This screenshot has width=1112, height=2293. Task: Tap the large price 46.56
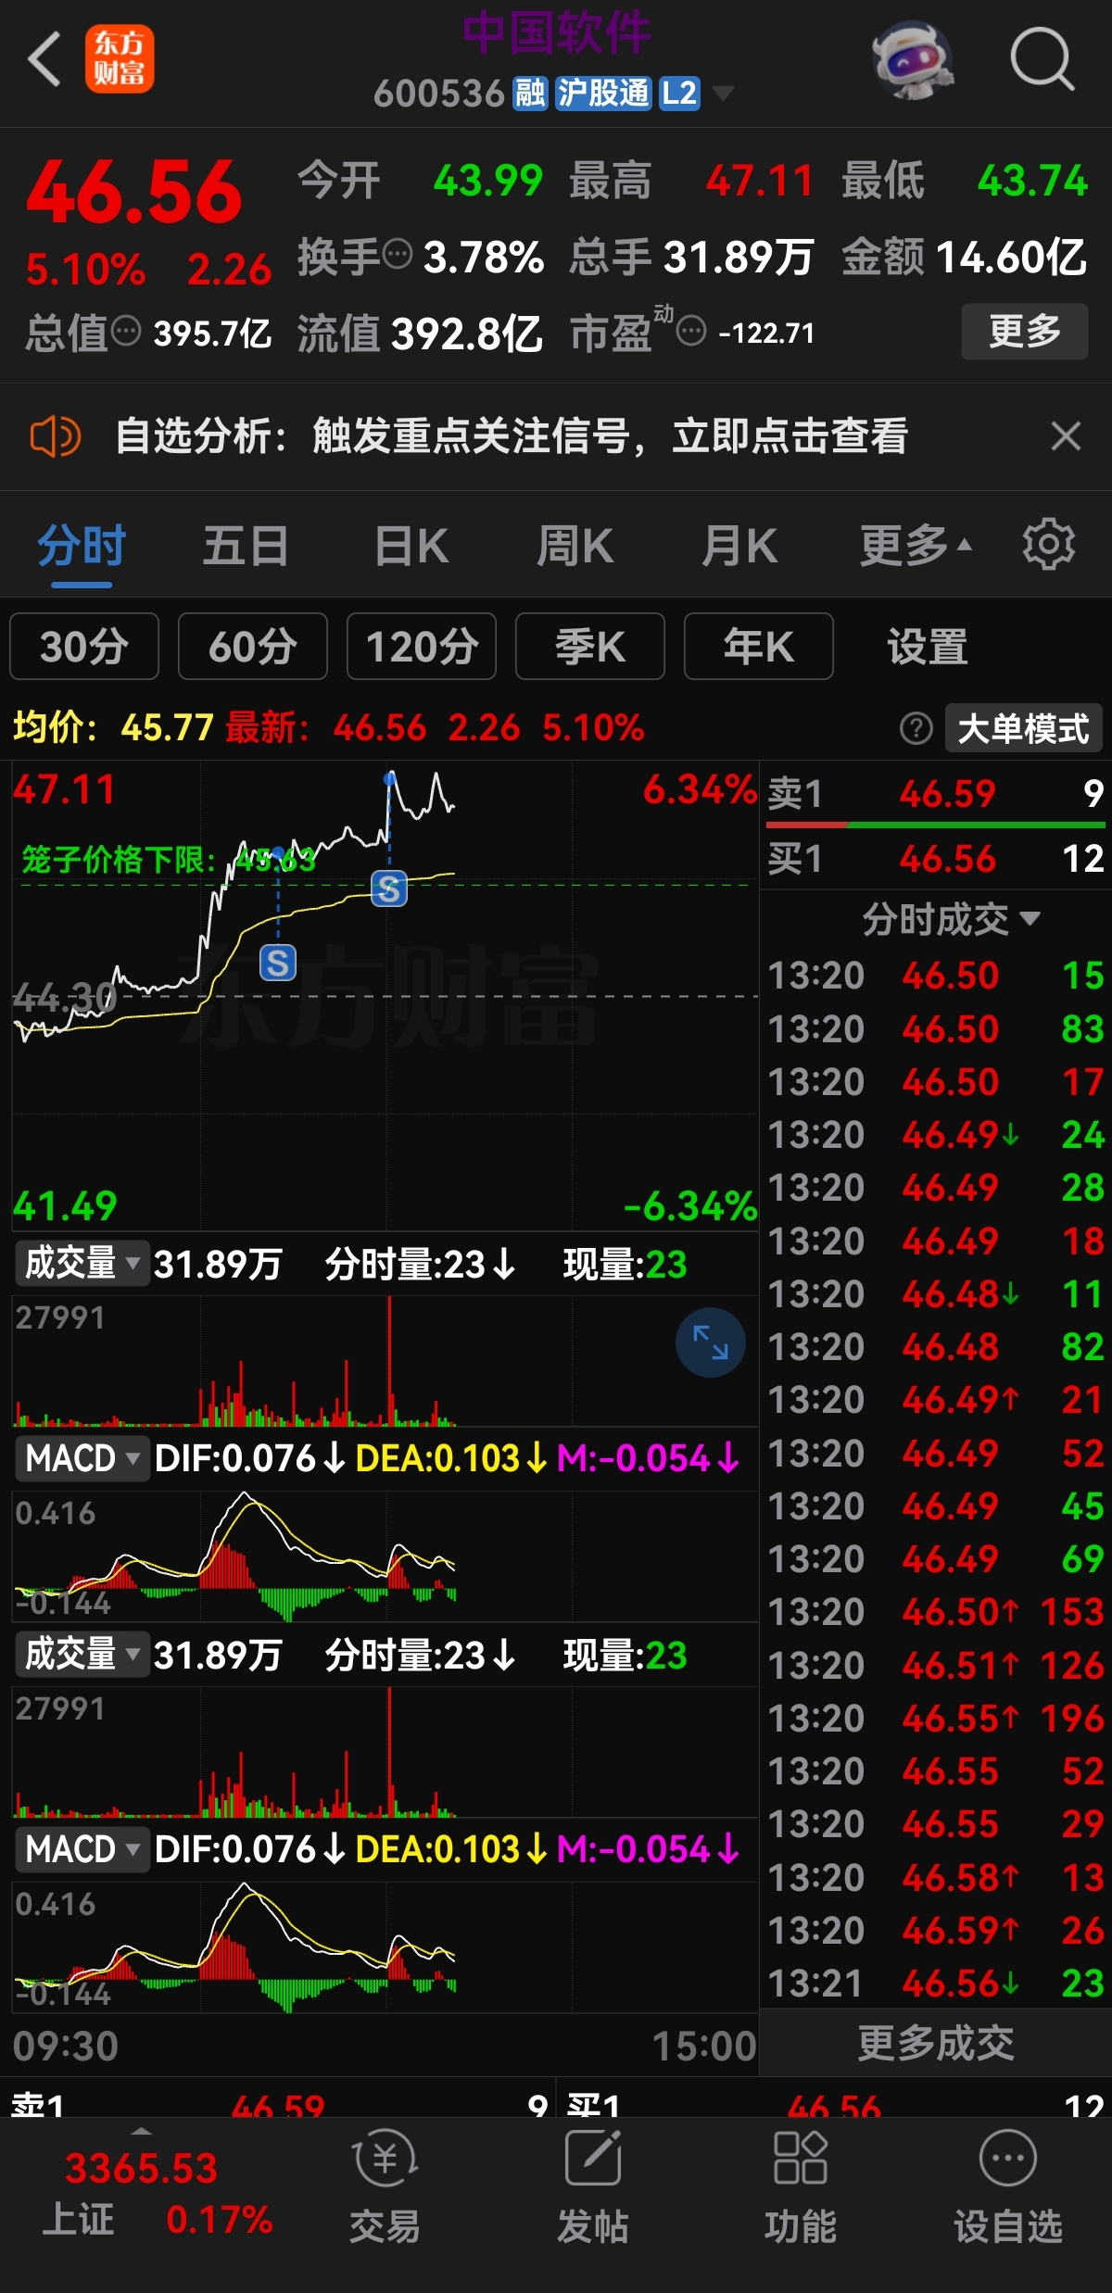[135, 192]
